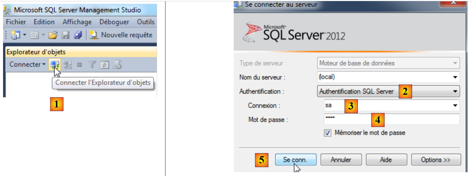Expand the Connexion login dropdown
Image resolution: width=472 pixels, height=176 pixels.
click(455, 106)
